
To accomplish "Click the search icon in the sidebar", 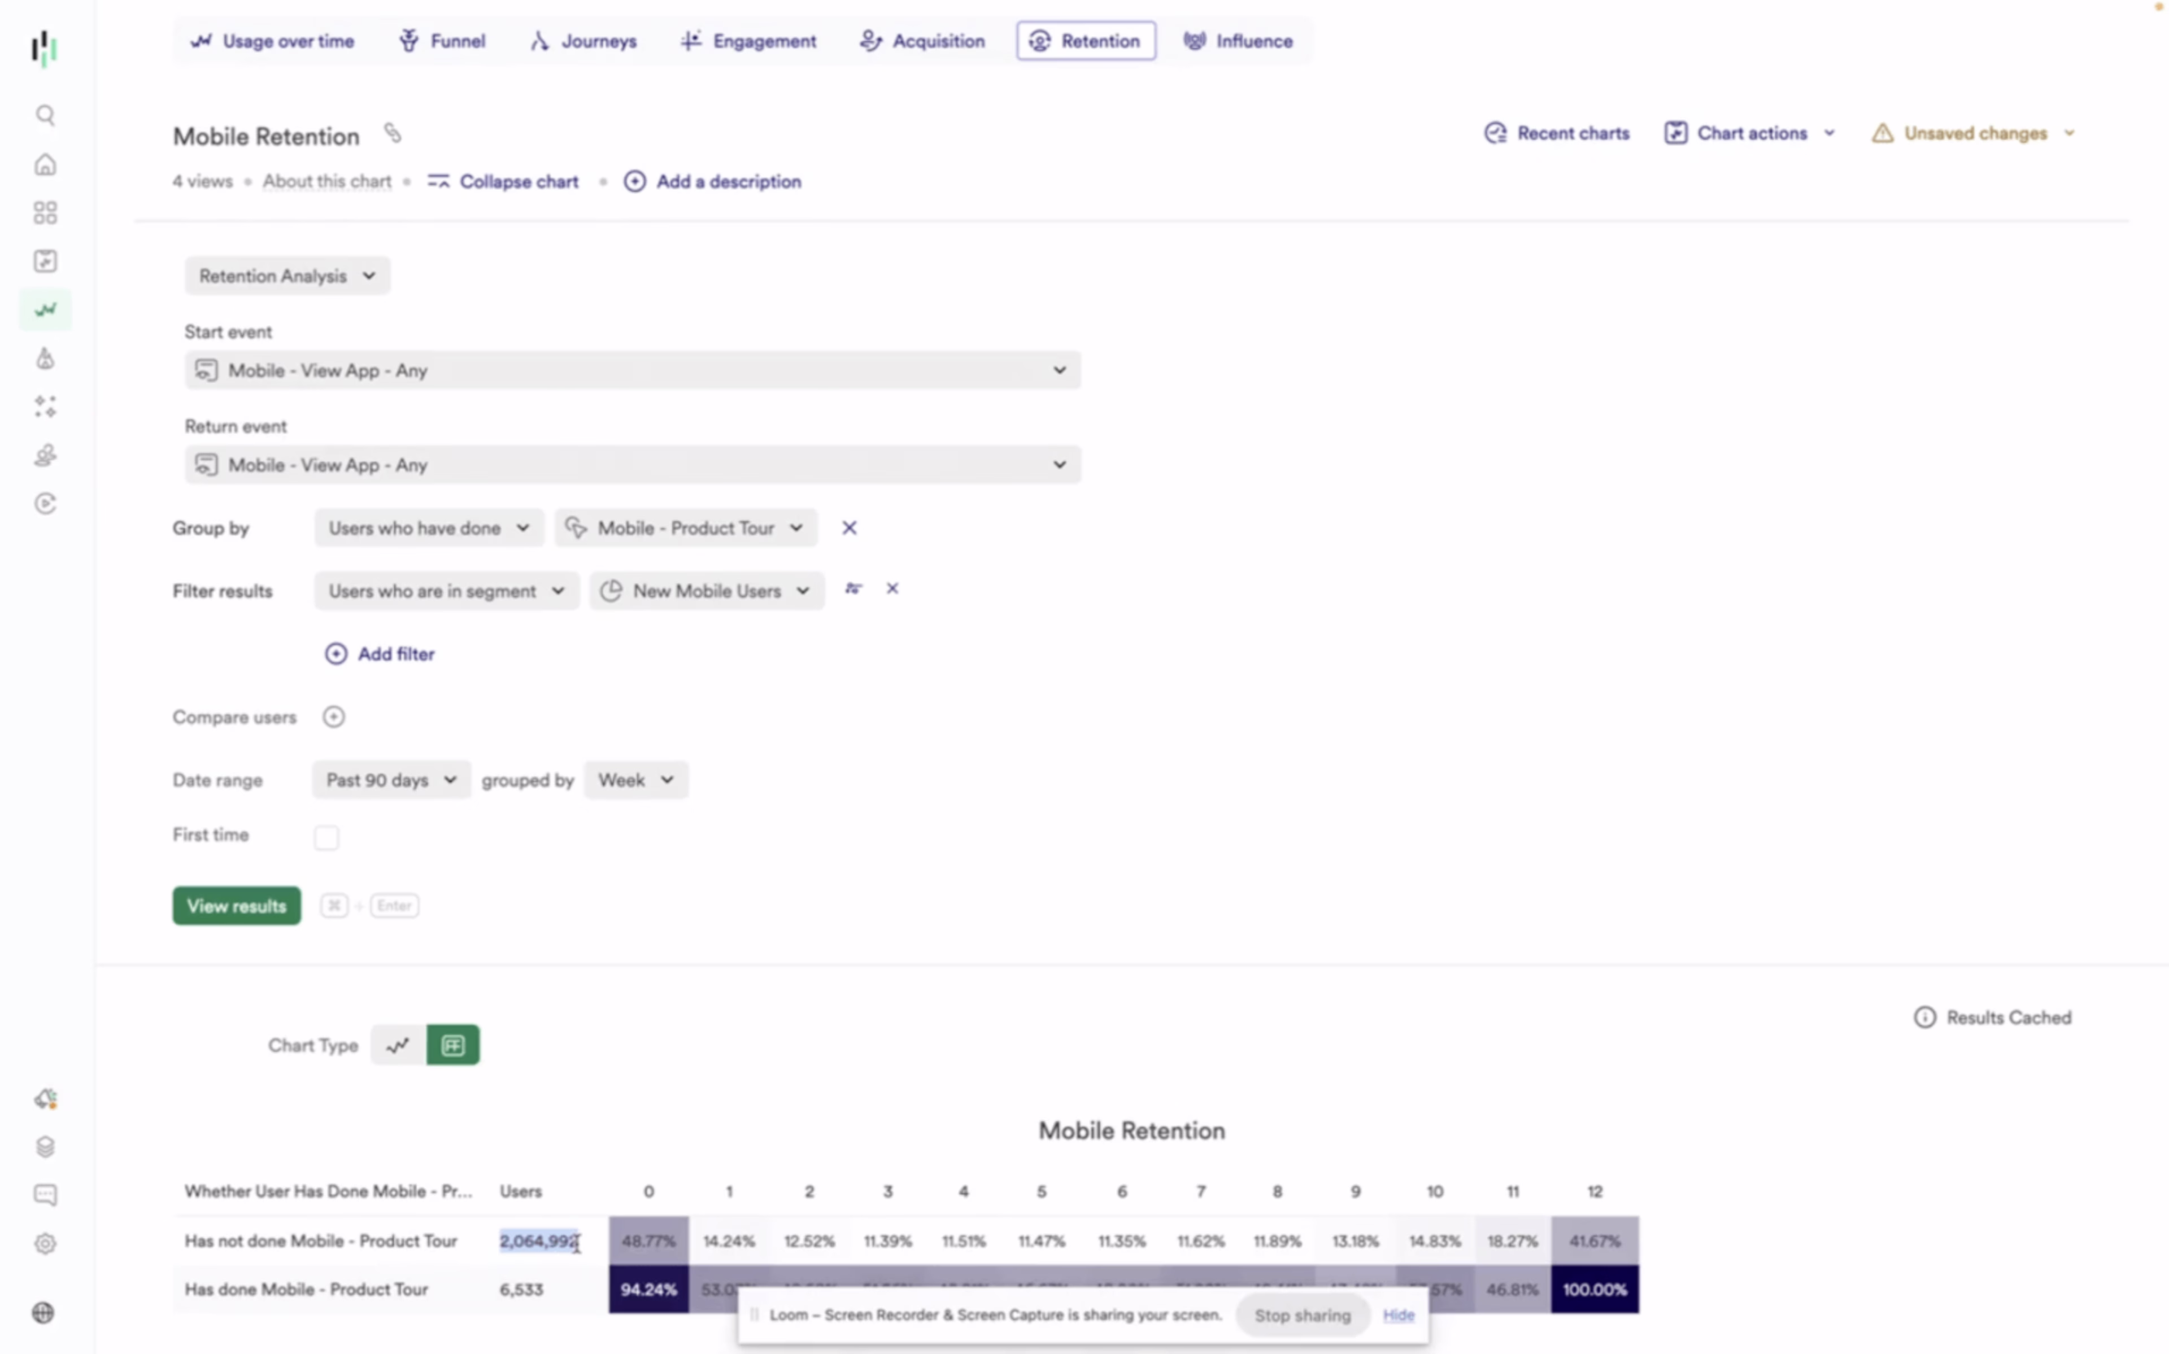I will (45, 116).
